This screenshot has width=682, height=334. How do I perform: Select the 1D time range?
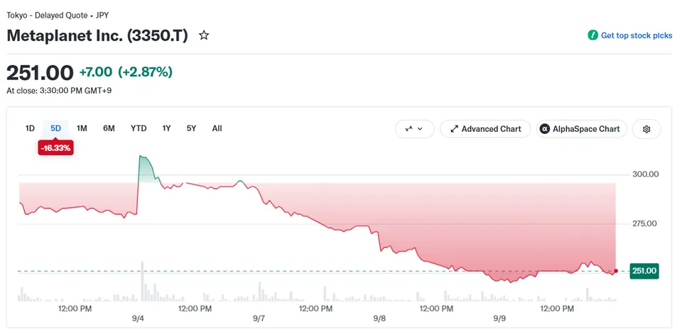[x=30, y=128]
